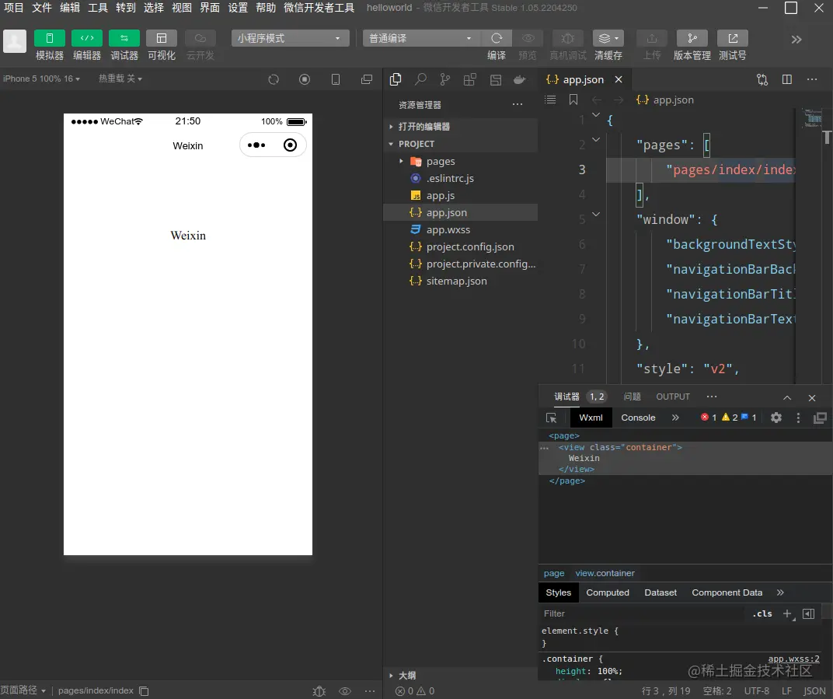Image resolution: width=833 pixels, height=699 pixels.
Task: Open the 可视化 visual layout button
Action: click(162, 38)
